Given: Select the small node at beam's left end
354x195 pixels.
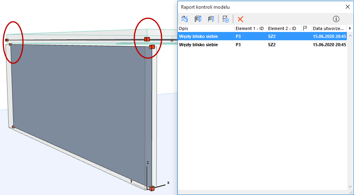Looking at the screenshot, I should click(7, 40).
